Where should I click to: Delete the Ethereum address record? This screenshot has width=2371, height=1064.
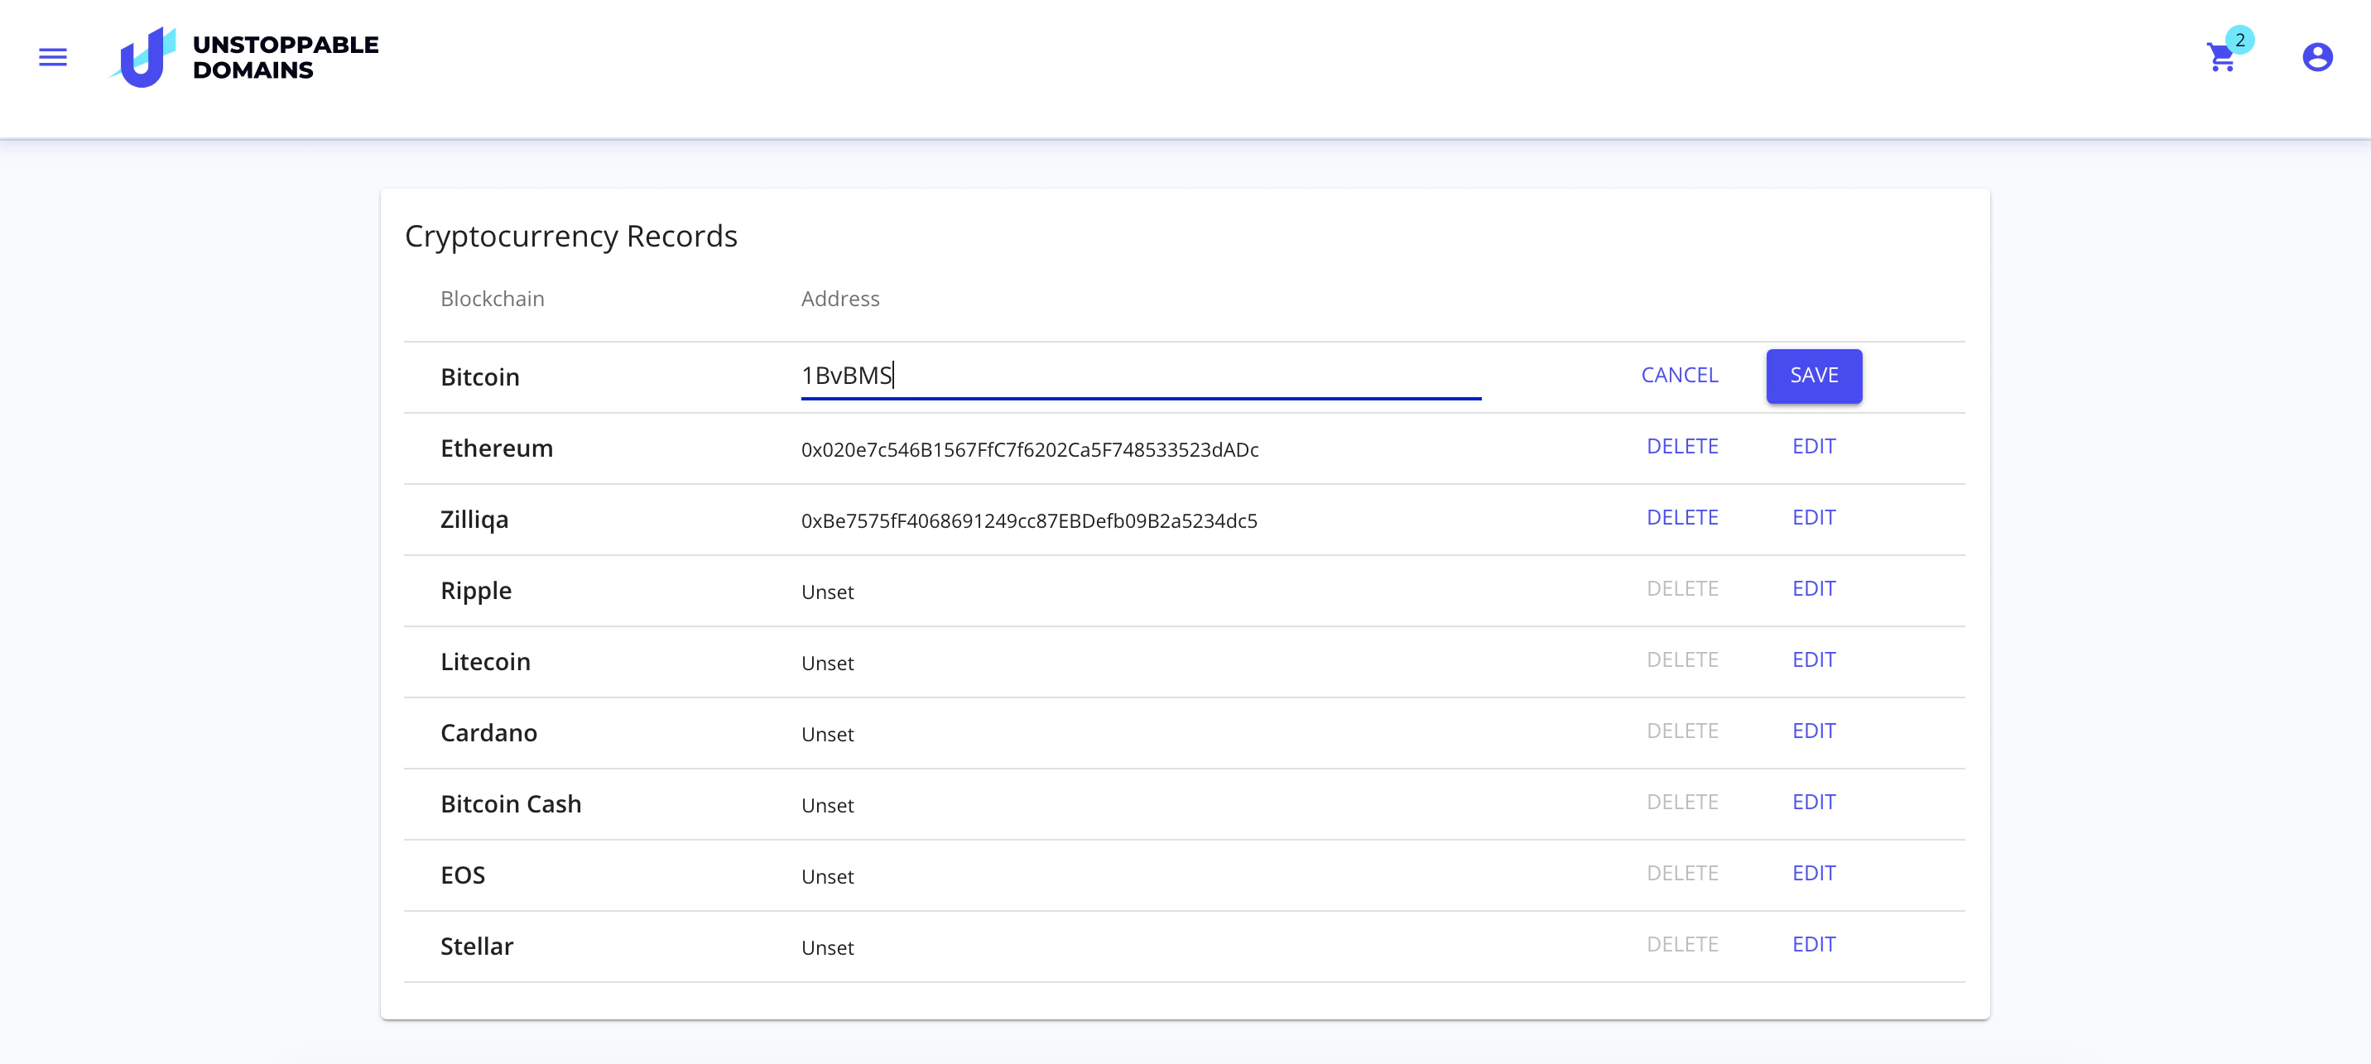pyautogui.click(x=1681, y=446)
